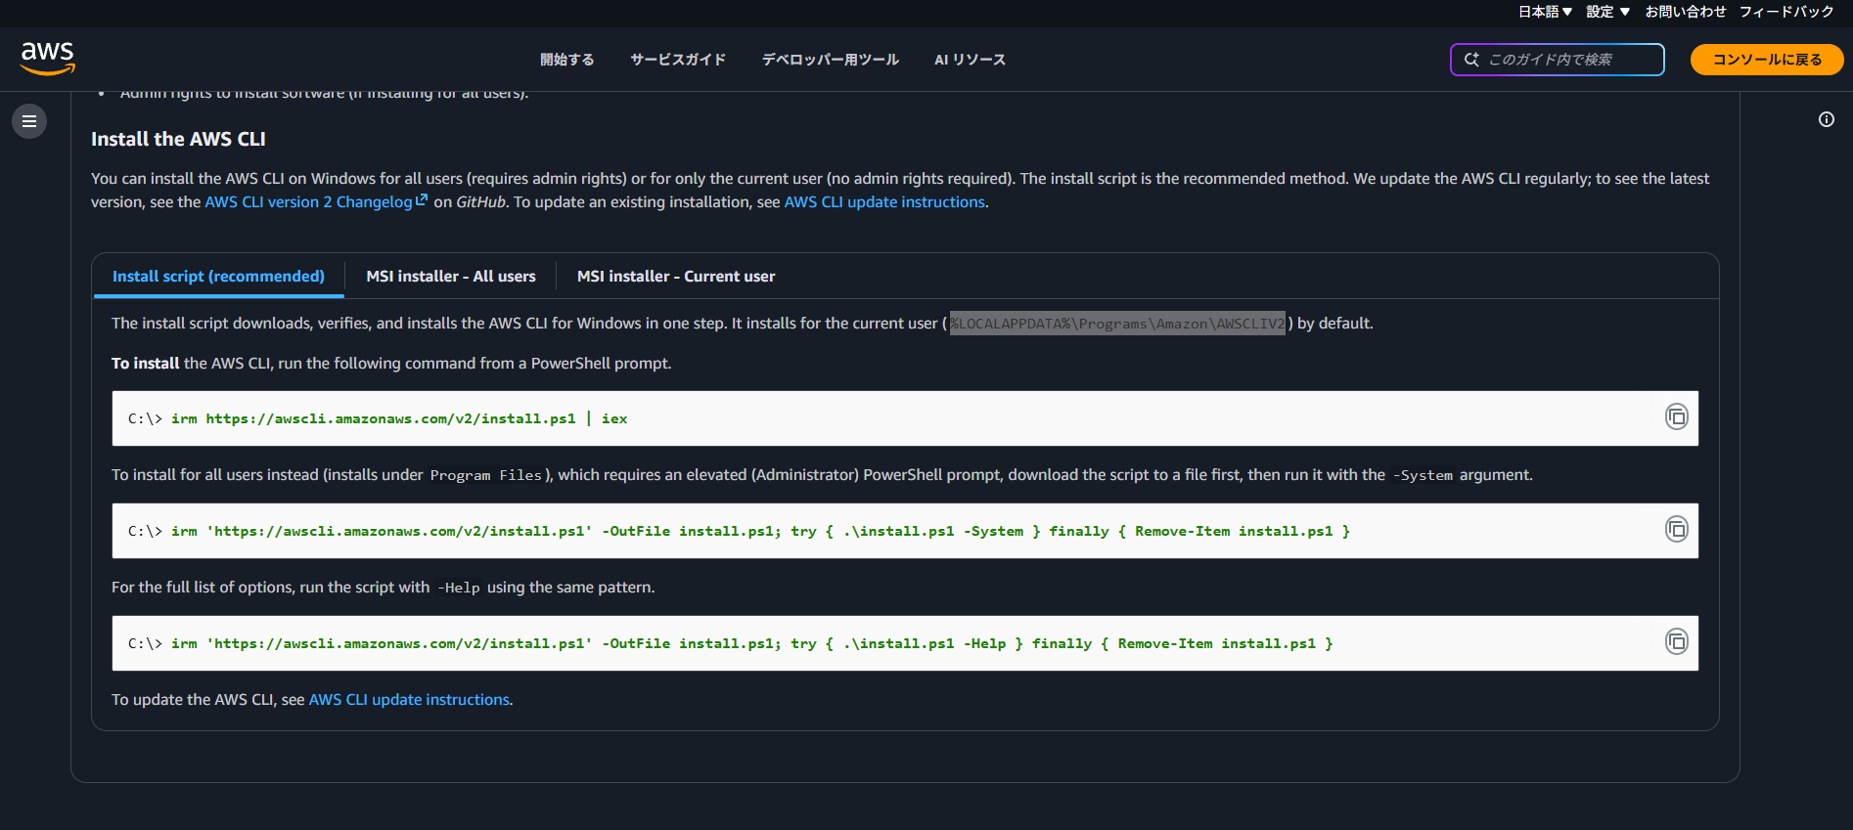The height and width of the screenshot is (830, 1853).
Task: Open the 開始する menu
Action: point(567,60)
